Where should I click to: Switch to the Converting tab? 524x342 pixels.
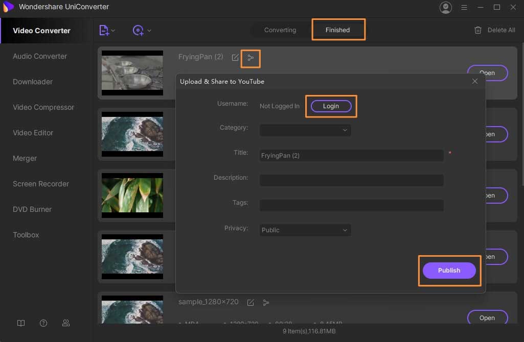pyautogui.click(x=280, y=30)
